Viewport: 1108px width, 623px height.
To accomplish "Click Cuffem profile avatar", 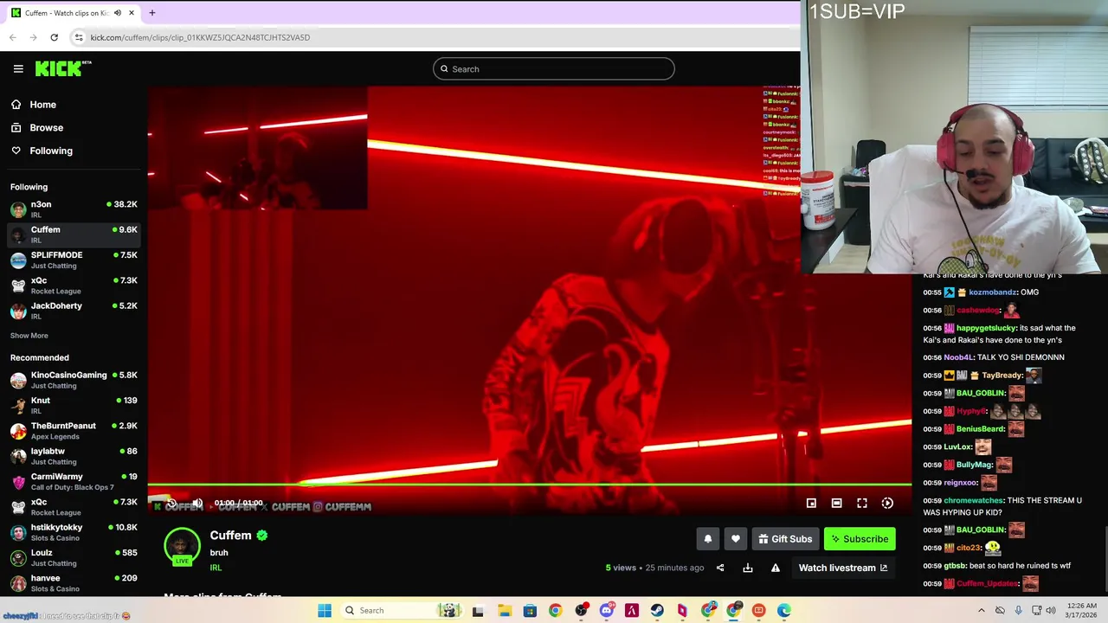I will click(x=182, y=546).
